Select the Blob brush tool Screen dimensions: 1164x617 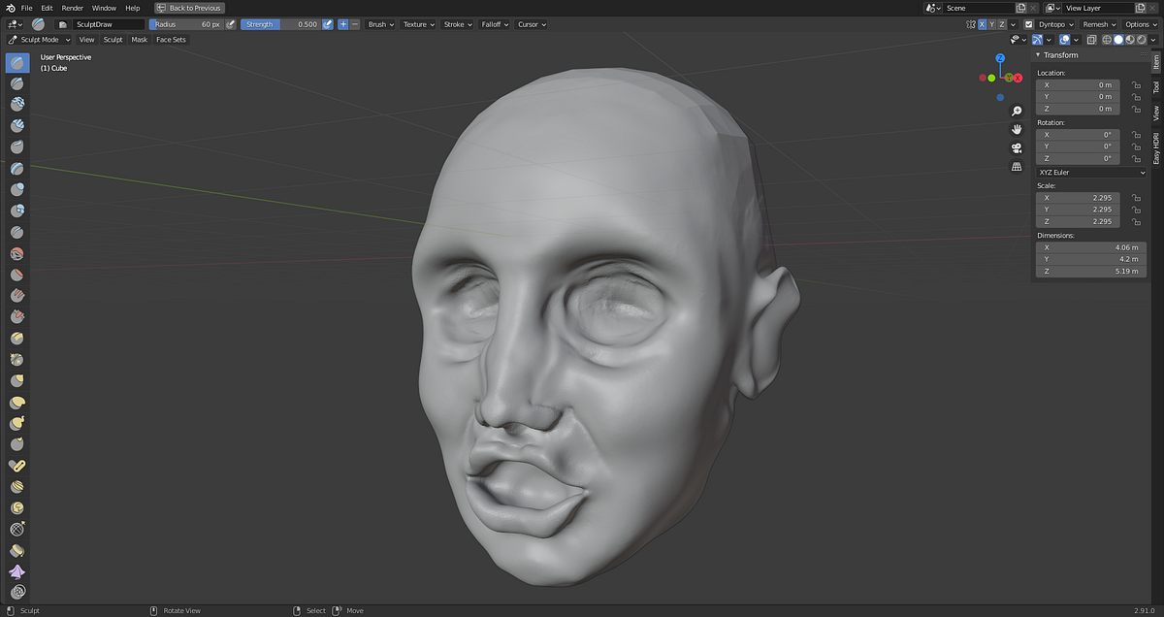point(17,211)
